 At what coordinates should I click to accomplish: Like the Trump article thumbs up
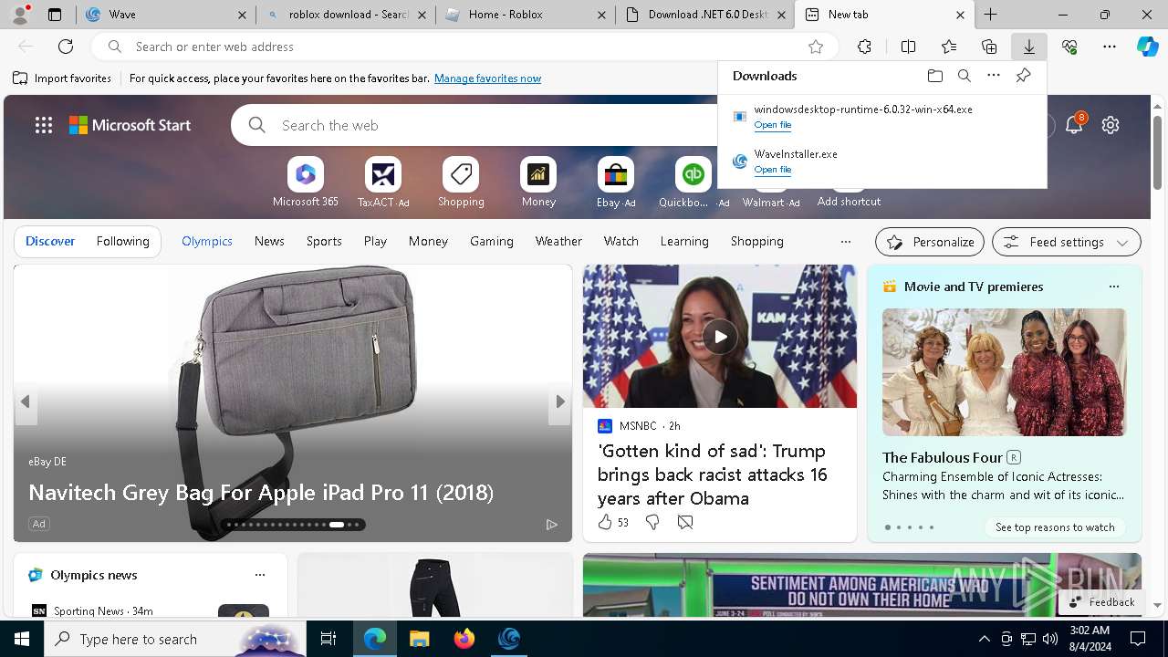pyautogui.click(x=605, y=522)
